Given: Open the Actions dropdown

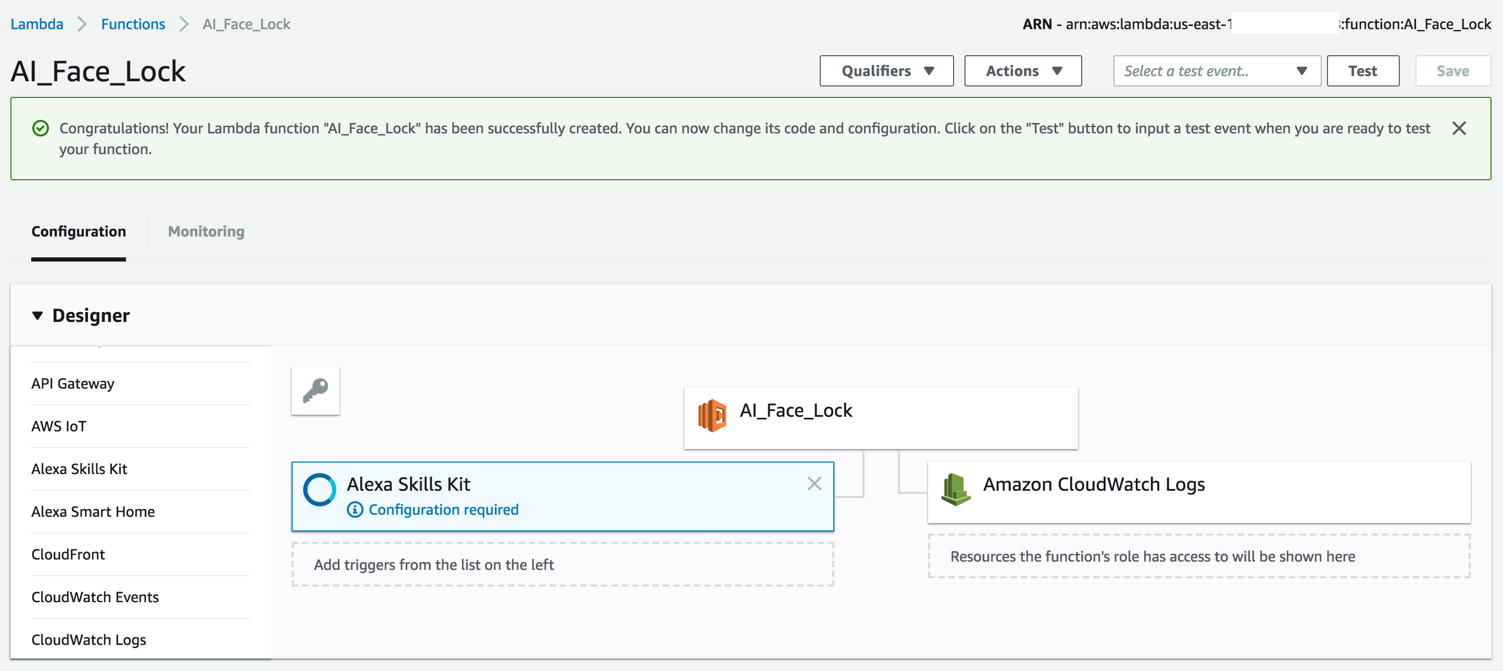Looking at the screenshot, I should pyautogui.click(x=1023, y=71).
